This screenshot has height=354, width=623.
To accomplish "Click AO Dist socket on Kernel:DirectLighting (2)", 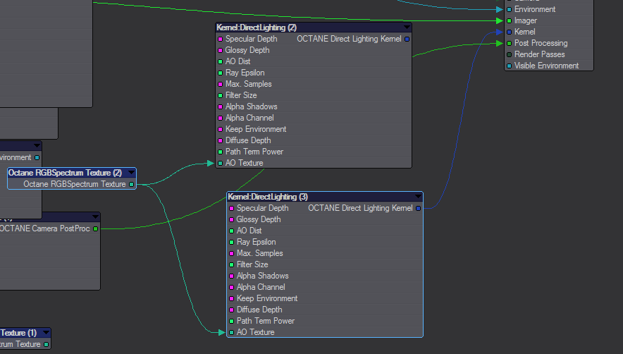I will pyautogui.click(x=220, y=61).
